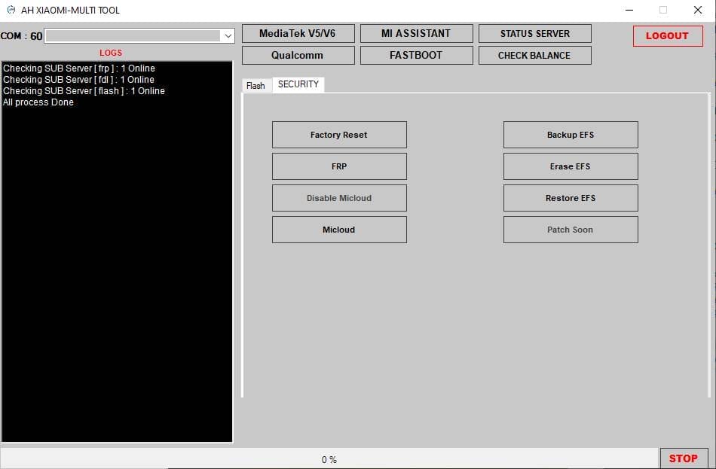
Task: Run Backup EFS
Action: pyautogui.click(x=571, y=135)
